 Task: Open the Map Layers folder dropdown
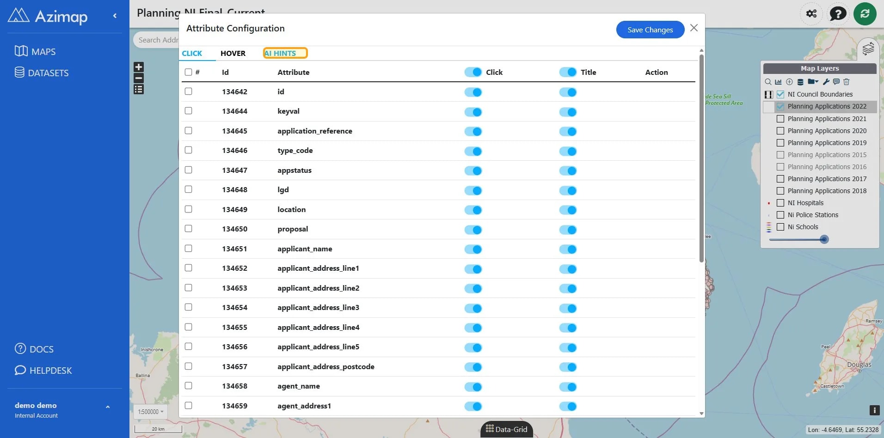(x=813, y=82)
